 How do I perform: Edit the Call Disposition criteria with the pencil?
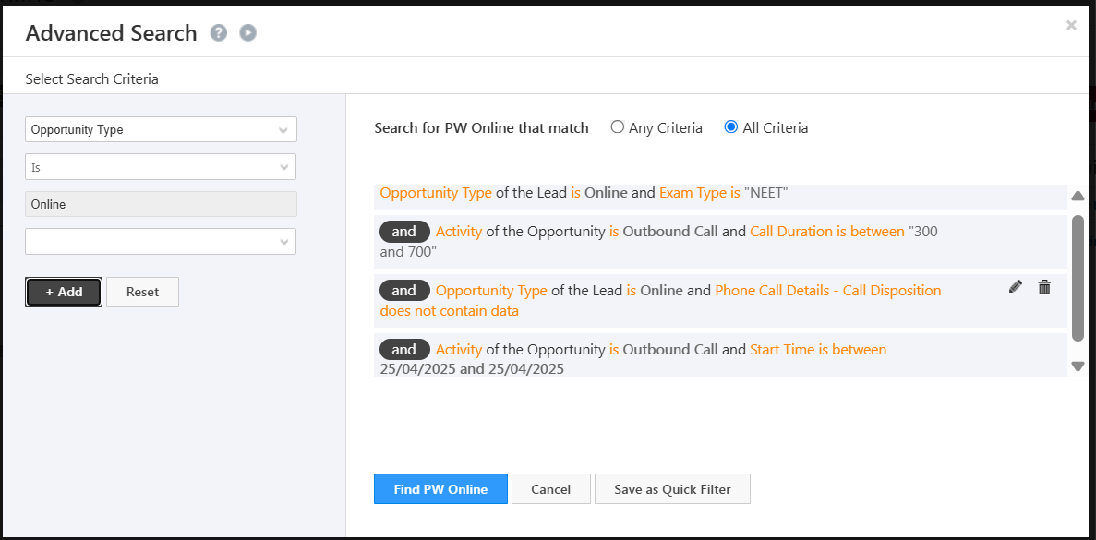pyautogui.click(x=1016, y=287)
